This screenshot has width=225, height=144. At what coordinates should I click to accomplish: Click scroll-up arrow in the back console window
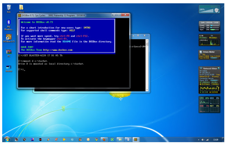(x=147, y=41)
